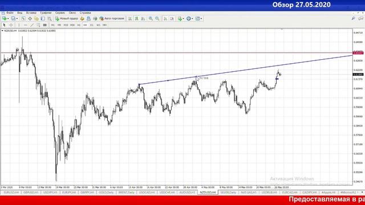This screenshot has height=205, width=365.
Task: Open the Templates icon
Action: click(x=198, y=19)
